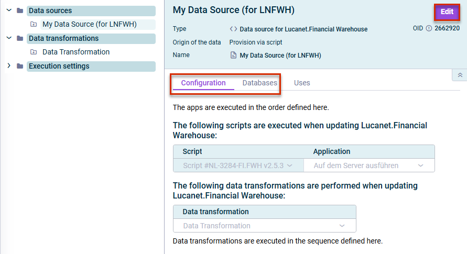
Task: Click the Data Transformation item icon in the tree
Action: click(x=34, y=52)
